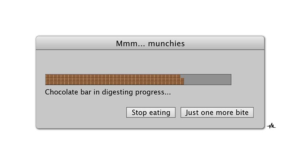Select the "Mmm... munchies" dialog title bar
301x165 pixels.
click(150, 43)
